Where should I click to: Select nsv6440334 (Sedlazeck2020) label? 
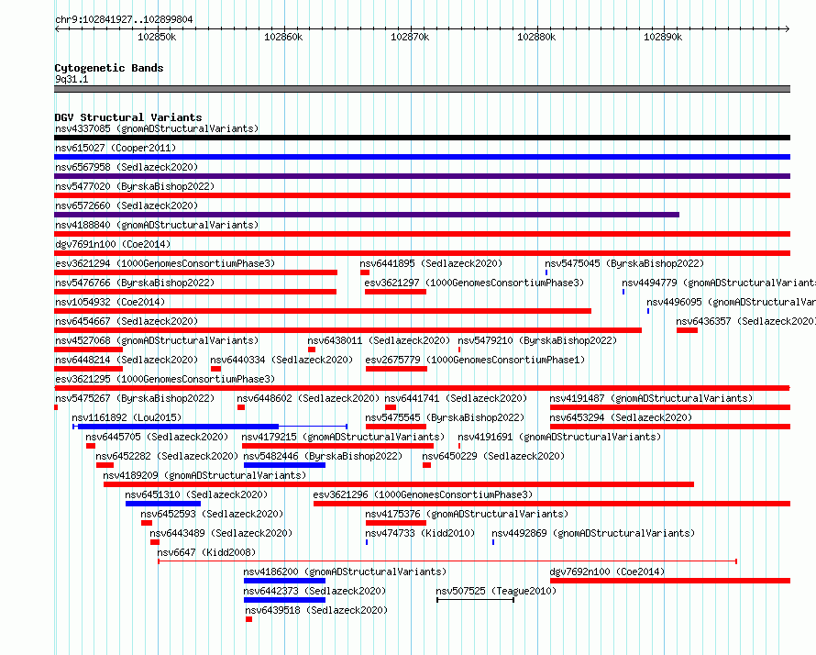[x=281, y=360]
